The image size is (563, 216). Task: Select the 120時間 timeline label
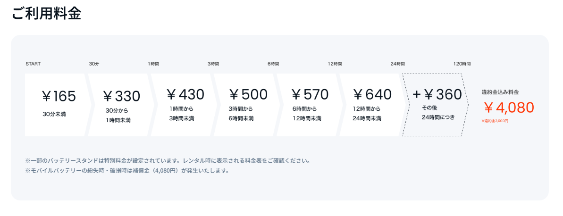[x=462, y=64]
